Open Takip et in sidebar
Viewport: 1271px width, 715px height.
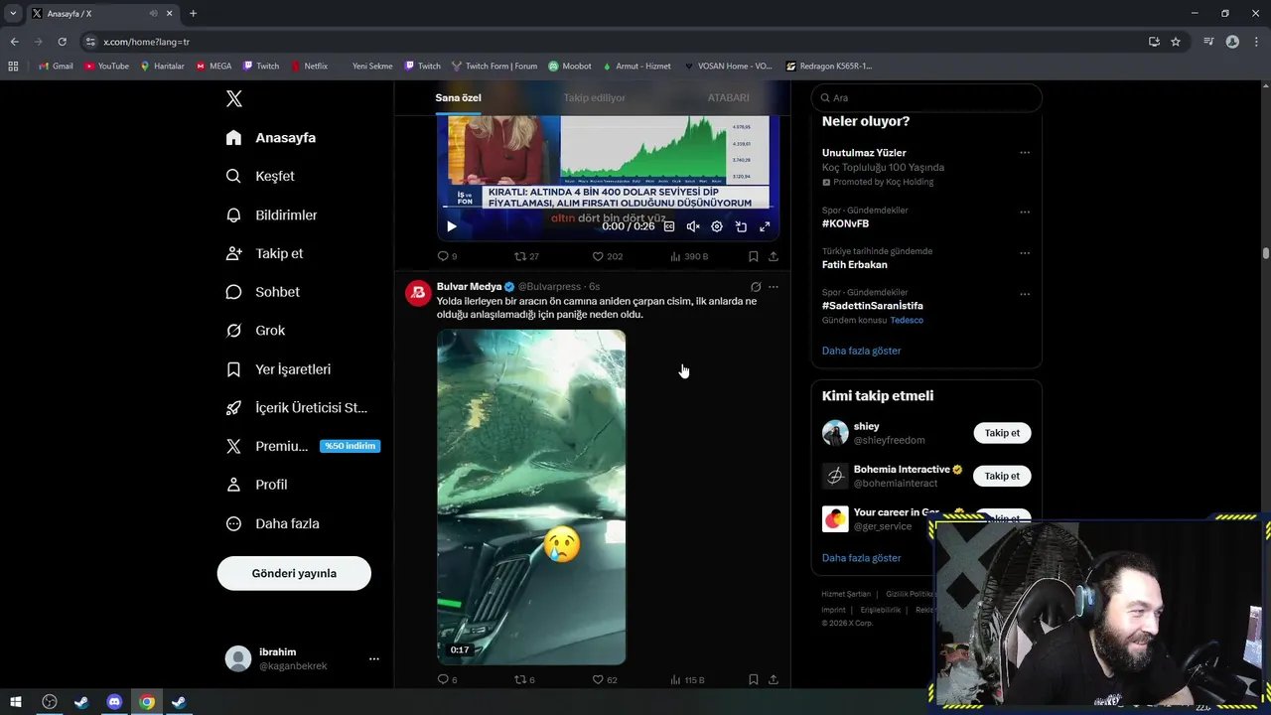(x=264, y=253)
